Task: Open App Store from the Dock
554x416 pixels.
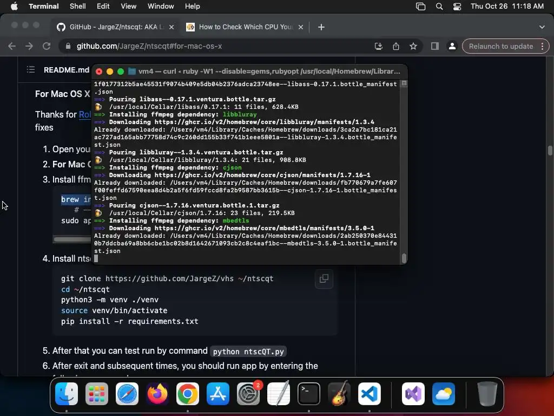Action: 218,394
